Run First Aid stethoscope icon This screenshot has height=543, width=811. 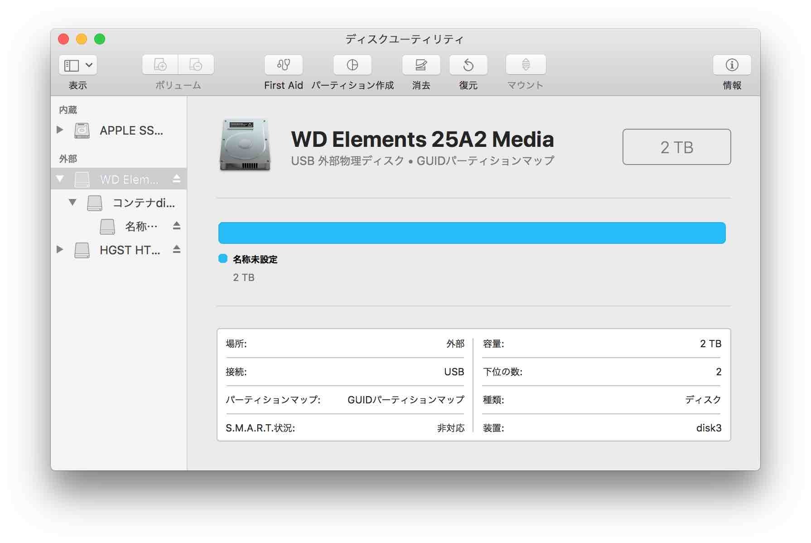pos(284,65)
